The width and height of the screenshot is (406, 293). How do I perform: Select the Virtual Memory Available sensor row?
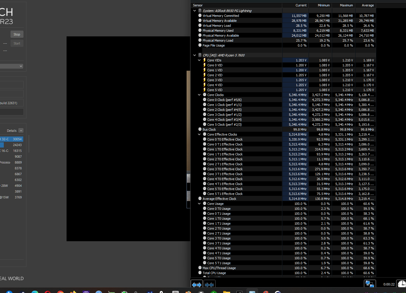pos(284,21)
